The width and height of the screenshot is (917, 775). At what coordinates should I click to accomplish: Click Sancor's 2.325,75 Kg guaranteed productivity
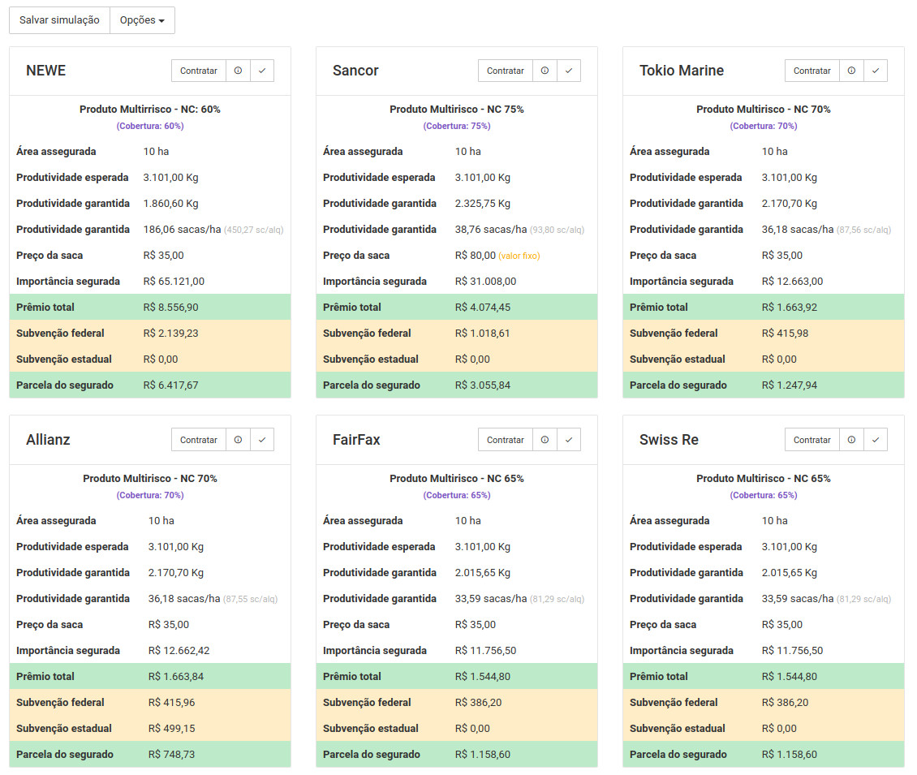coord(483,204)
